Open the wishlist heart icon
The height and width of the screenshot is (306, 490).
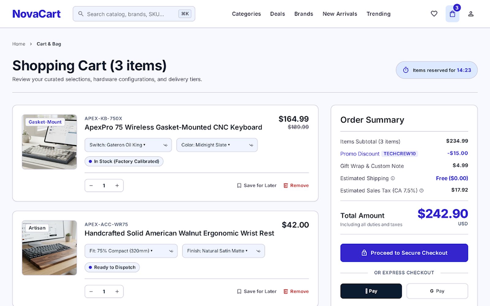pos(434,14)
